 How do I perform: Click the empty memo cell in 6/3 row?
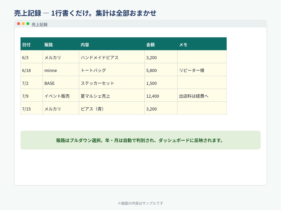coord(202,57)
